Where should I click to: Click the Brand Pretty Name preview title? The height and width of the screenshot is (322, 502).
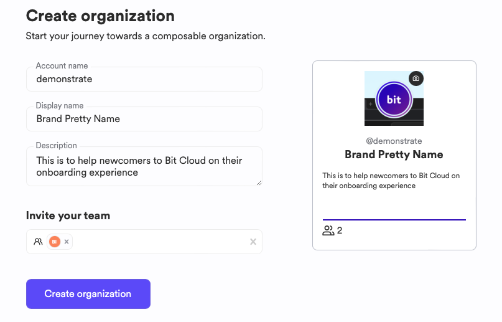(394, 154)
